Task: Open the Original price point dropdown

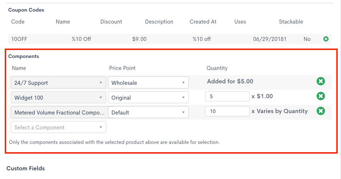Action: pos(148,97)
